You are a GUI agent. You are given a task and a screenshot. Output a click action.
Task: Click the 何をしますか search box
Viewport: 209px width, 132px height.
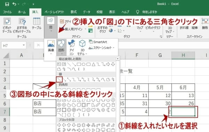[149, 12]
